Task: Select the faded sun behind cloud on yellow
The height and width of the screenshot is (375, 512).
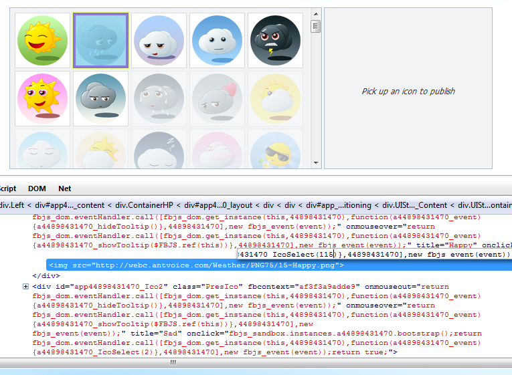Action: coord(275,98)
